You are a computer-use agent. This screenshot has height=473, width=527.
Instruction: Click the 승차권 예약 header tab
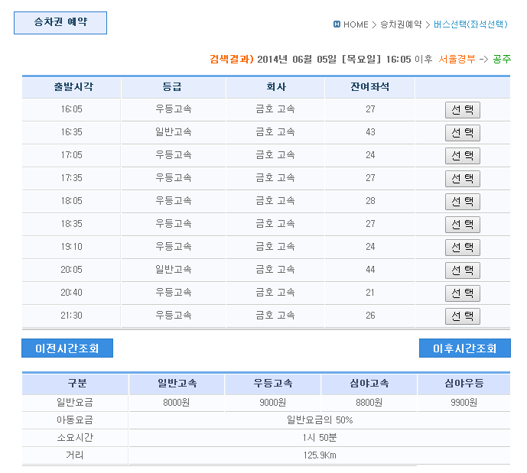[x=60, y=23]
